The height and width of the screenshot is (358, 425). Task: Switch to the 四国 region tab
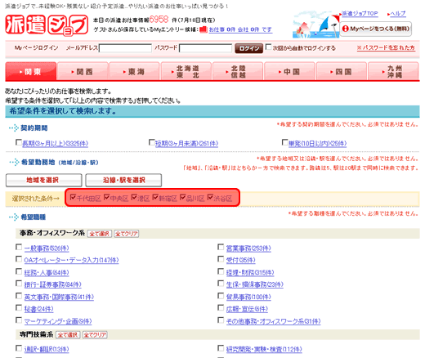coord(342,71)
